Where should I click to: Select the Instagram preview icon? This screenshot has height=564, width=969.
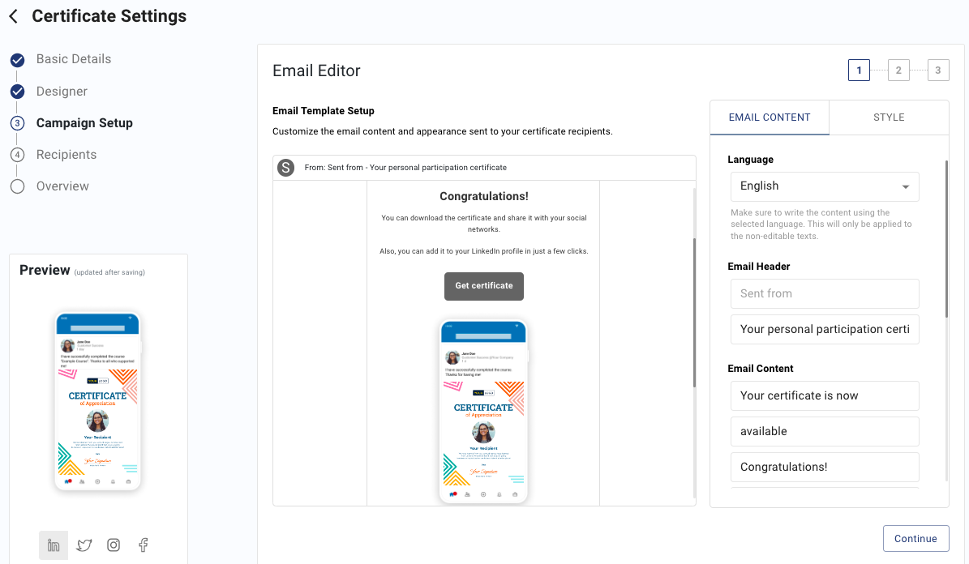coord(114,545)
